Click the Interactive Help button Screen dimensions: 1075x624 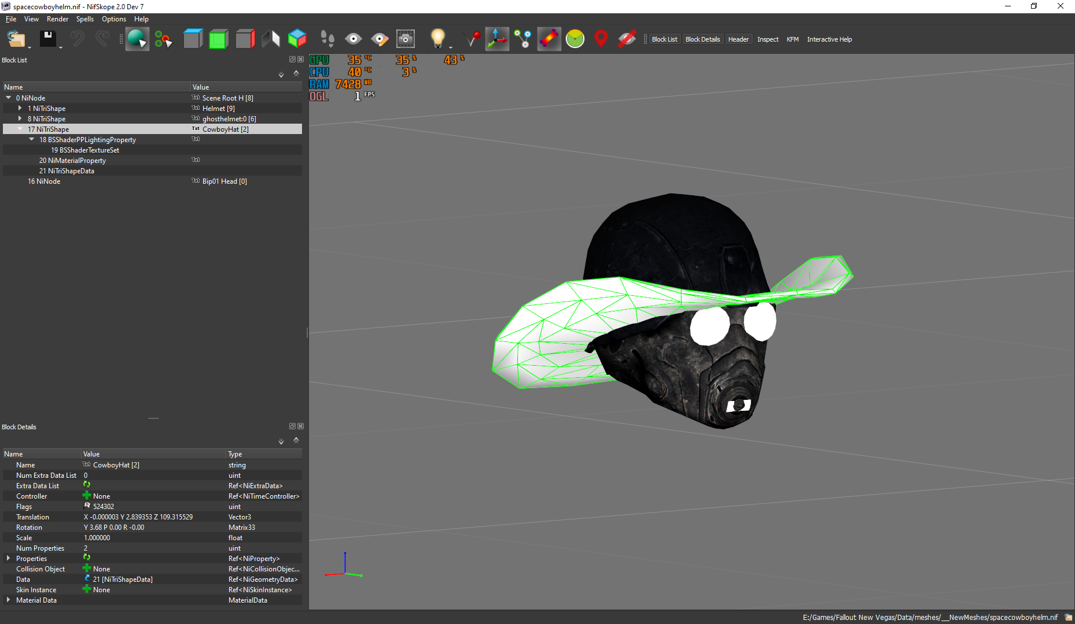click(x=829, y=39)
